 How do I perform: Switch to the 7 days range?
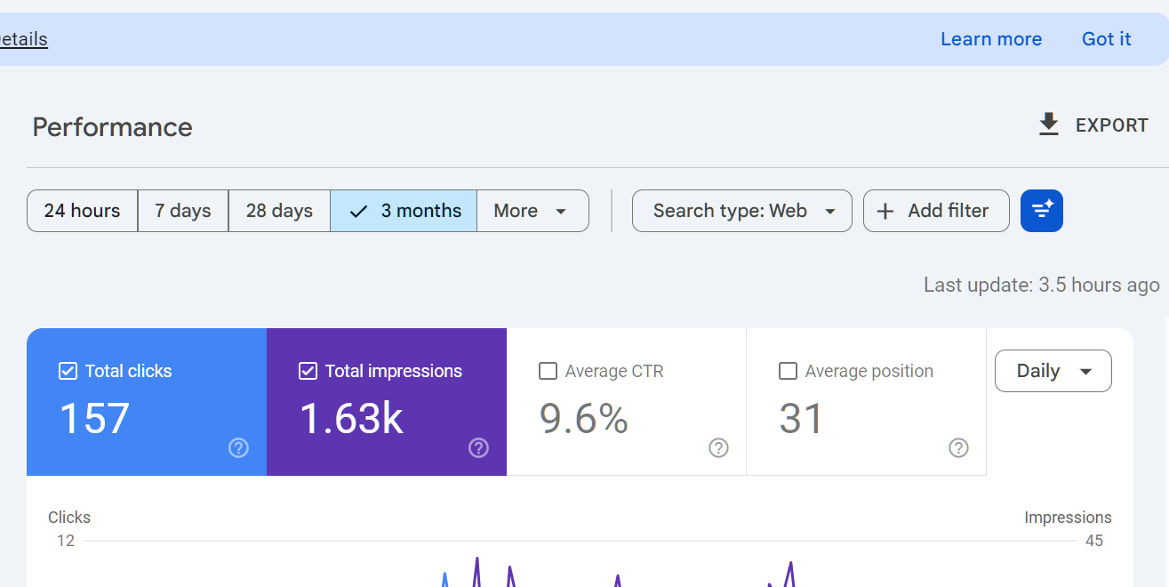click(182, 211)
